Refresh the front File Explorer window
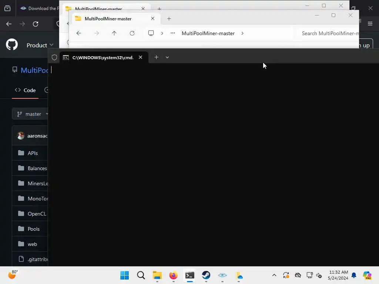 tap(132, 33)
